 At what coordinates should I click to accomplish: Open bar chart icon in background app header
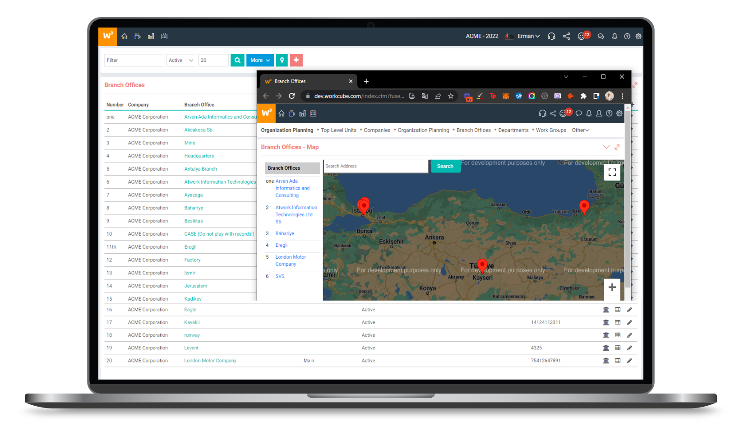pyautogui.click(x=151, y=36)
